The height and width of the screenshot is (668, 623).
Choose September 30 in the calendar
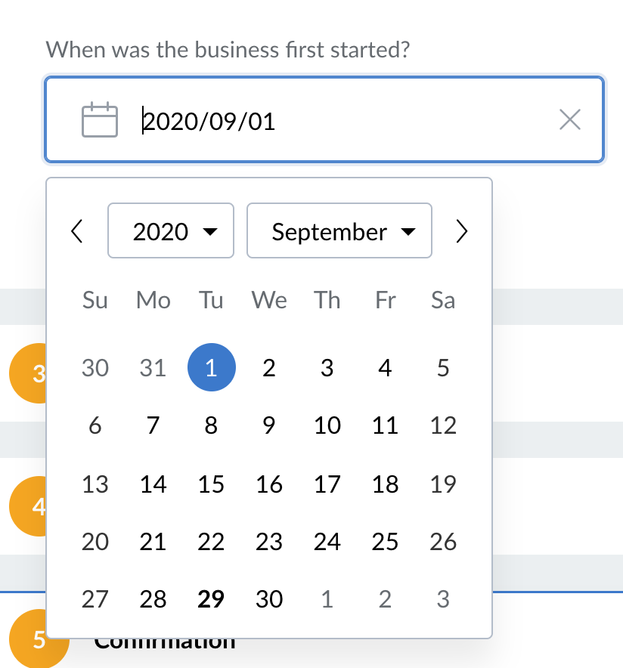tap(269, 599)
